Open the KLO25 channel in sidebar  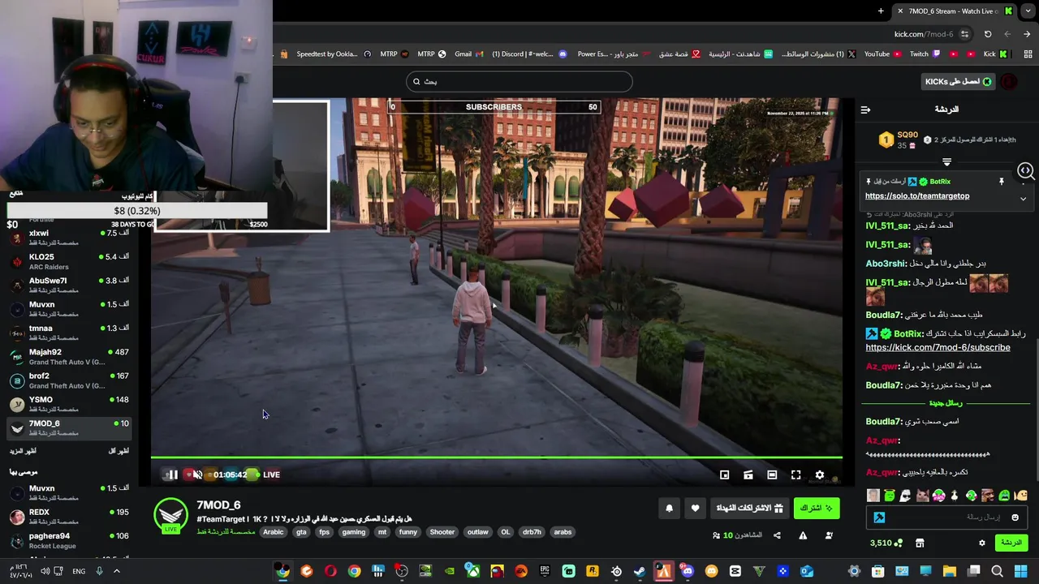tap(69, 261)
